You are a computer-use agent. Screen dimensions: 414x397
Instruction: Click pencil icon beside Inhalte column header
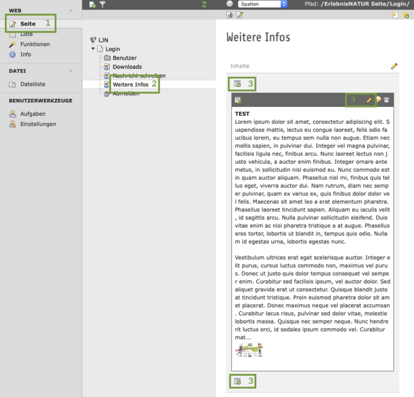(x=394, y=66)
